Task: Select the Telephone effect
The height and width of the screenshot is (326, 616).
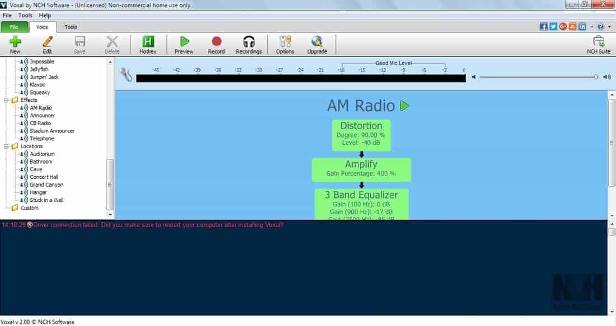Action: (41, 139)
